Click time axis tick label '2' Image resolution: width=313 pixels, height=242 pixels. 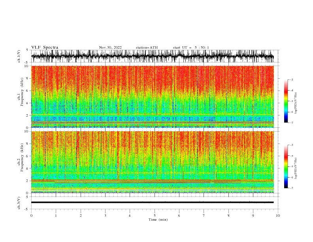point(81,216)
